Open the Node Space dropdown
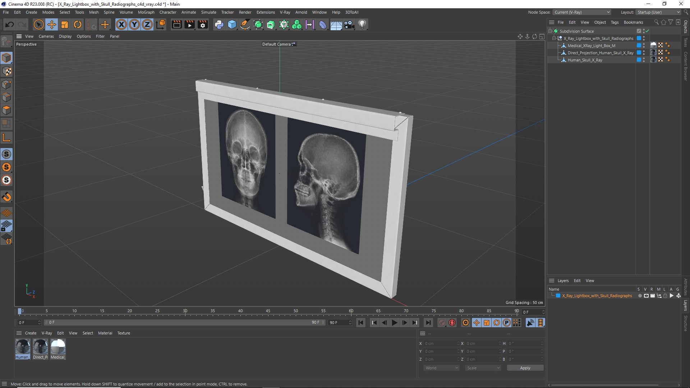The width and height of the screenshot is (690, 388). (x=582, y=12)
